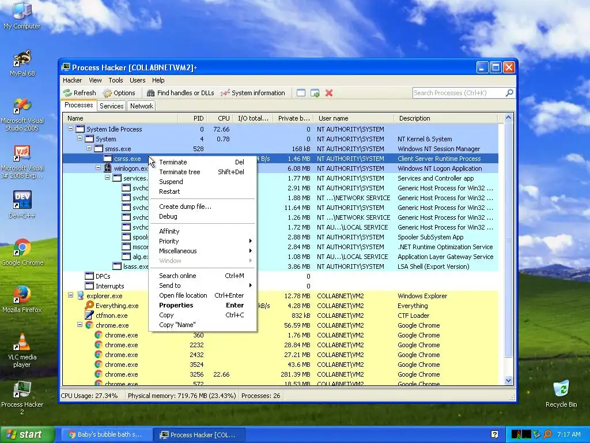Click ctfmon.exe process icon
Image resolution: width=590 pixels, height=443 pixels.
tap(89, 315)
